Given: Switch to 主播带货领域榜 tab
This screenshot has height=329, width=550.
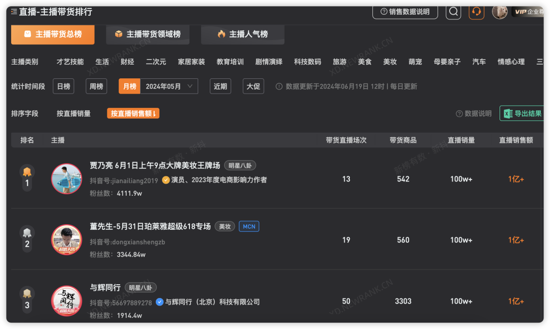Looking at the screenshot, I should (x=148, y=35).
